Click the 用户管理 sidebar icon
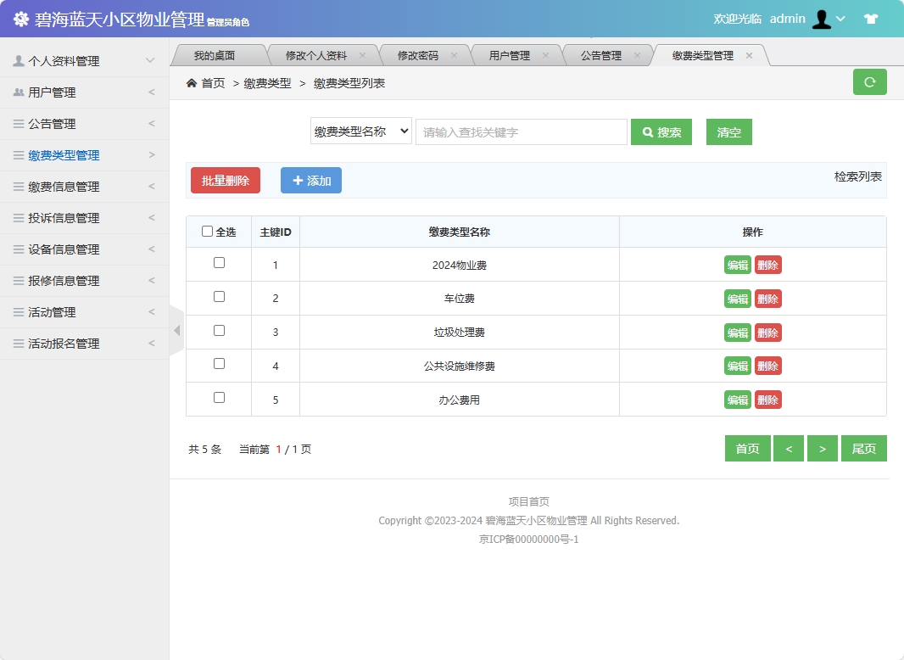904x660 pixels. (x=19, y=92)
